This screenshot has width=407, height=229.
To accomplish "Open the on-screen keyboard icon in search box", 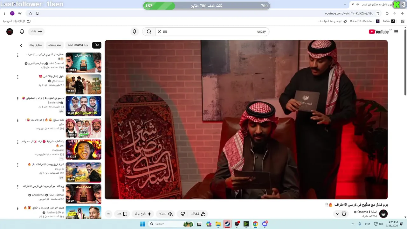I will pyautogui.click(x=165, y=31).
